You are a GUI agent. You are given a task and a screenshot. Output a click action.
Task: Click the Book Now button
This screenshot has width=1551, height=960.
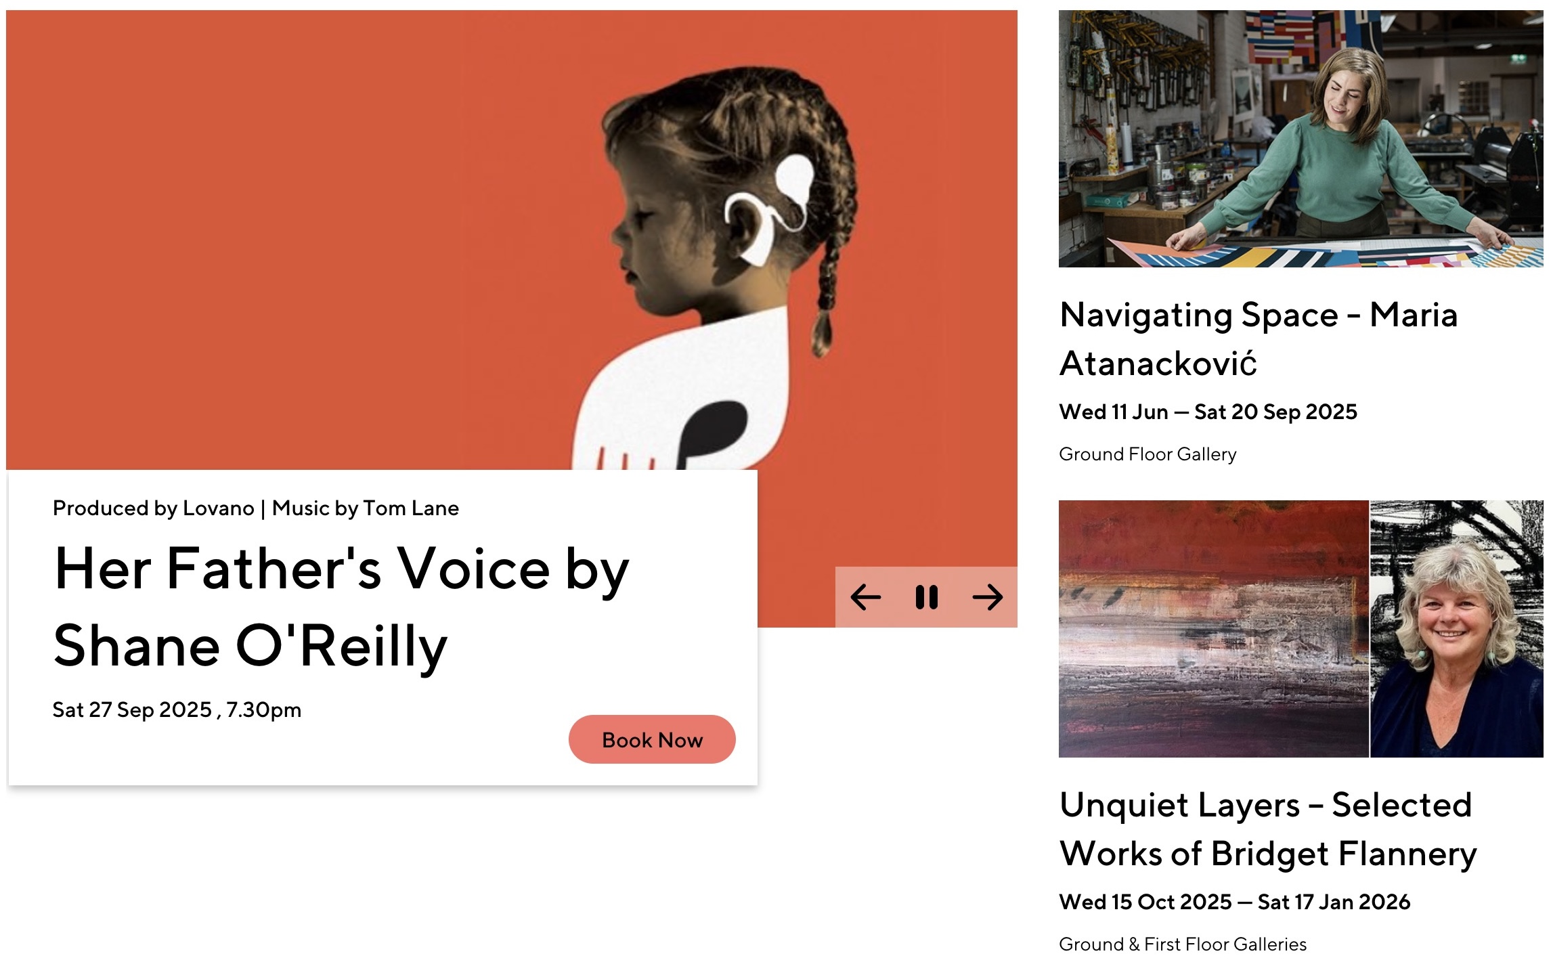tap(652, 739)
